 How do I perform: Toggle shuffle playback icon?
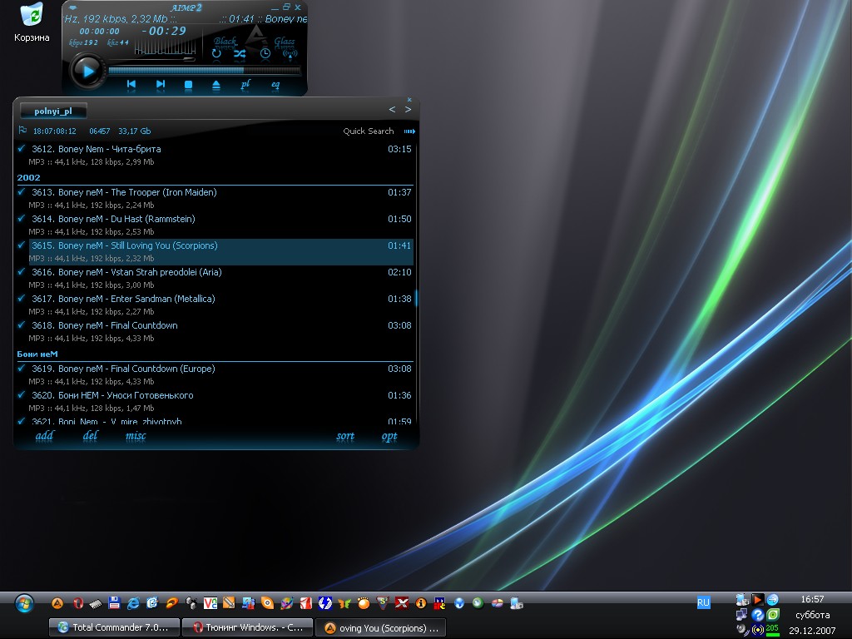point(240,54)
